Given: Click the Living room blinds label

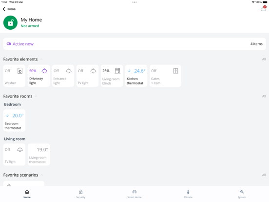Looking at the screenshot, I should click(111, 81).
